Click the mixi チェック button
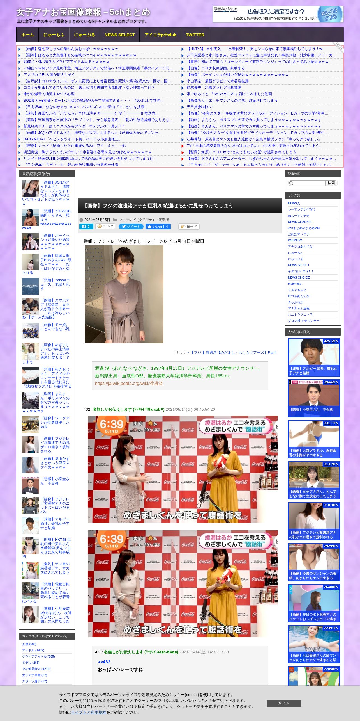360x721 pixels. coord(105,226)
